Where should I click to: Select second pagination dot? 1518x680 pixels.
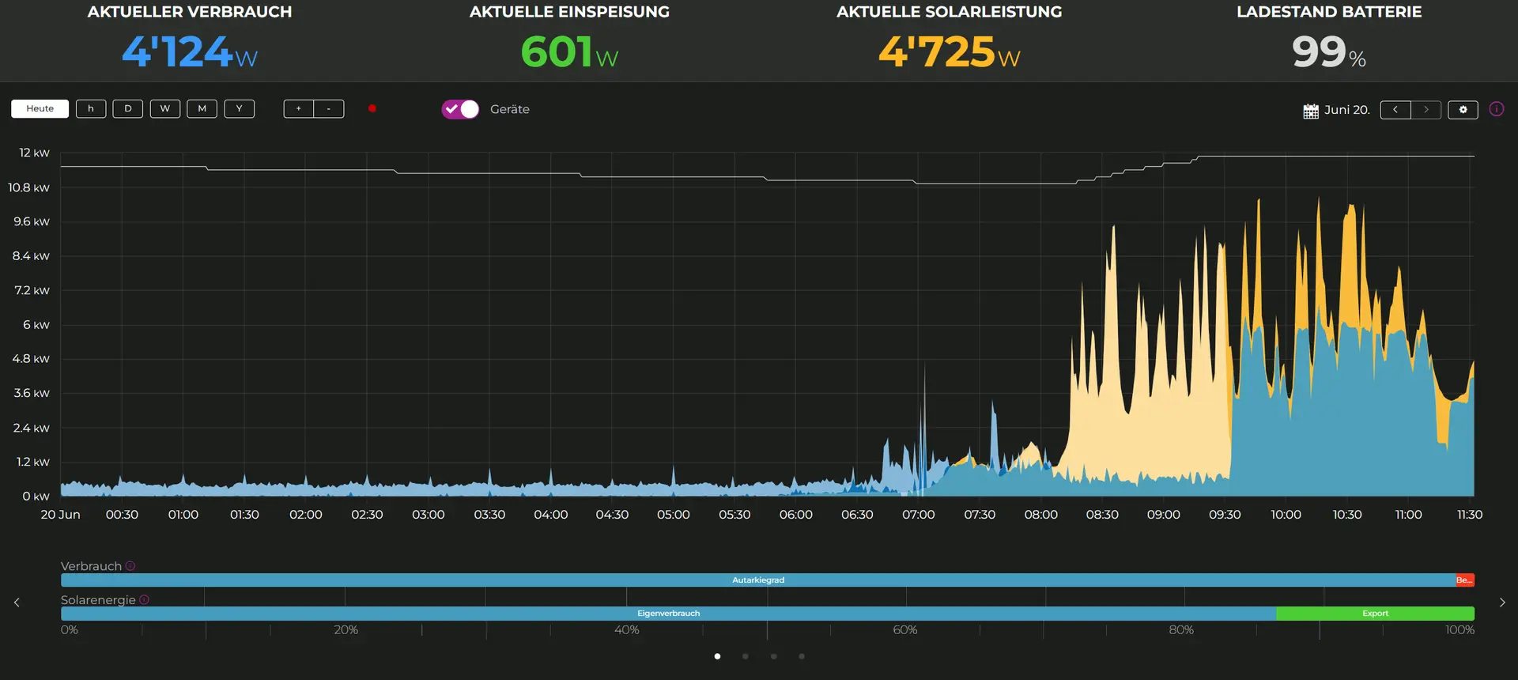[746, 656]
